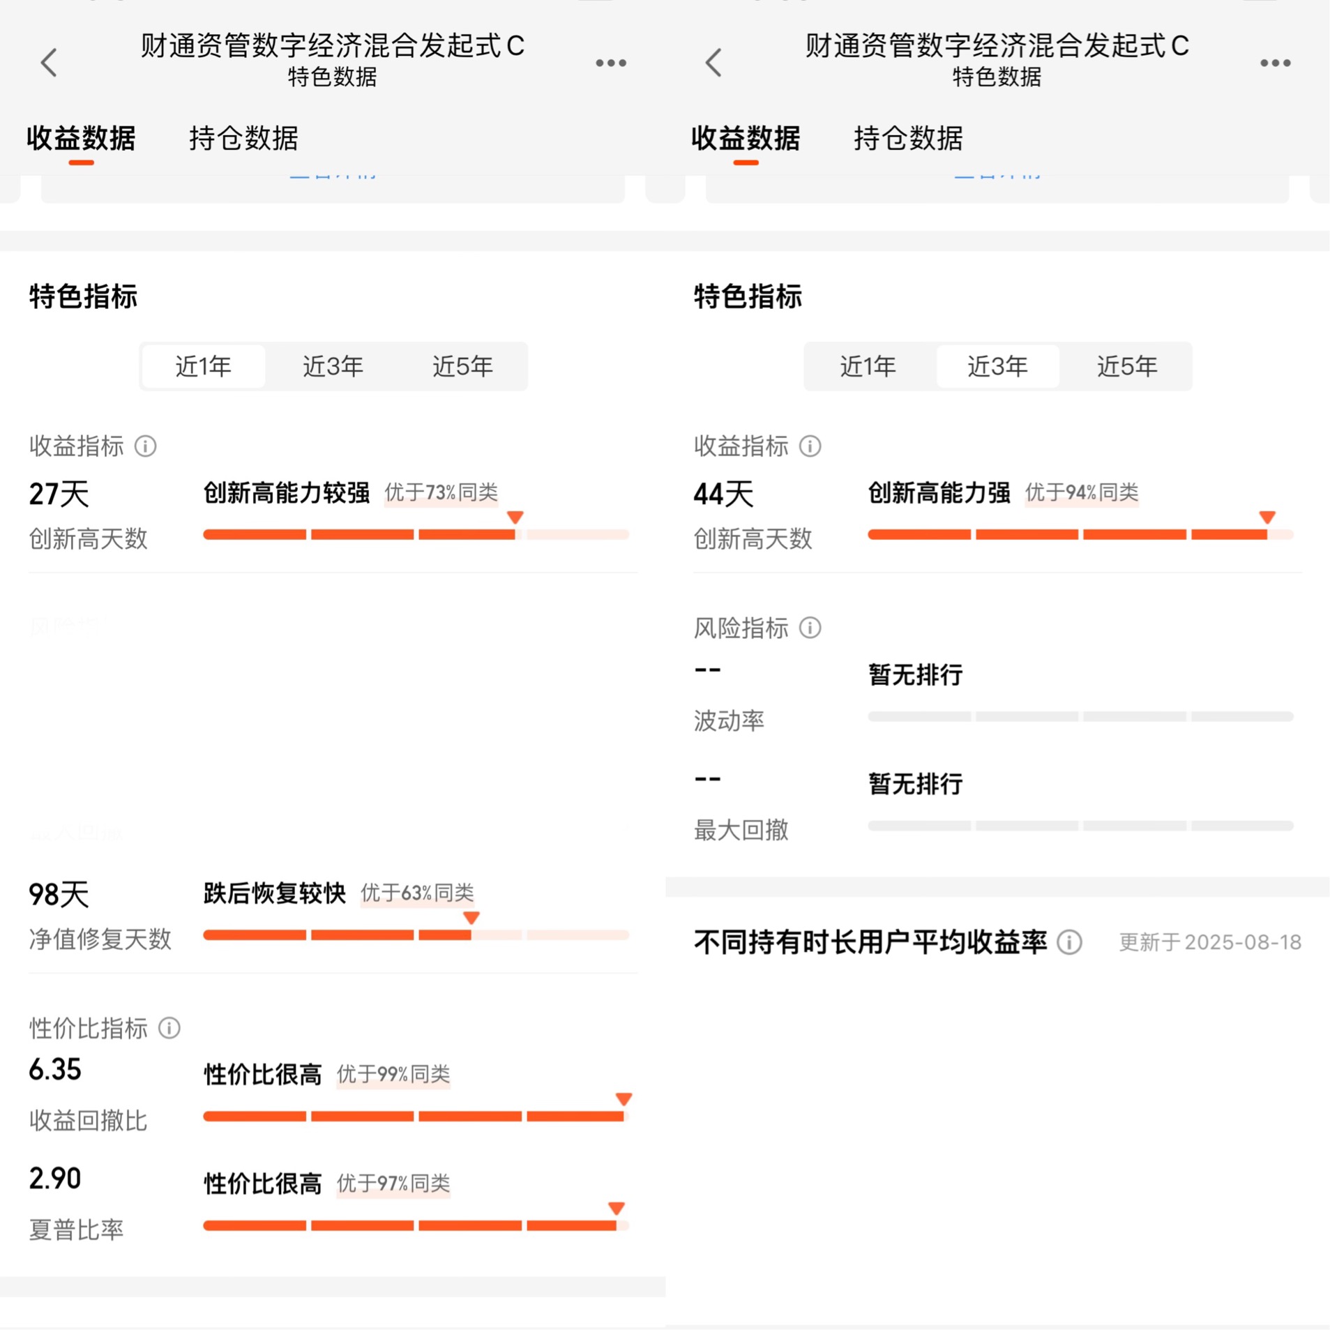Tap 特色指标 heading in left screen
The image size is (1330, 1330).
pos(83,296)
